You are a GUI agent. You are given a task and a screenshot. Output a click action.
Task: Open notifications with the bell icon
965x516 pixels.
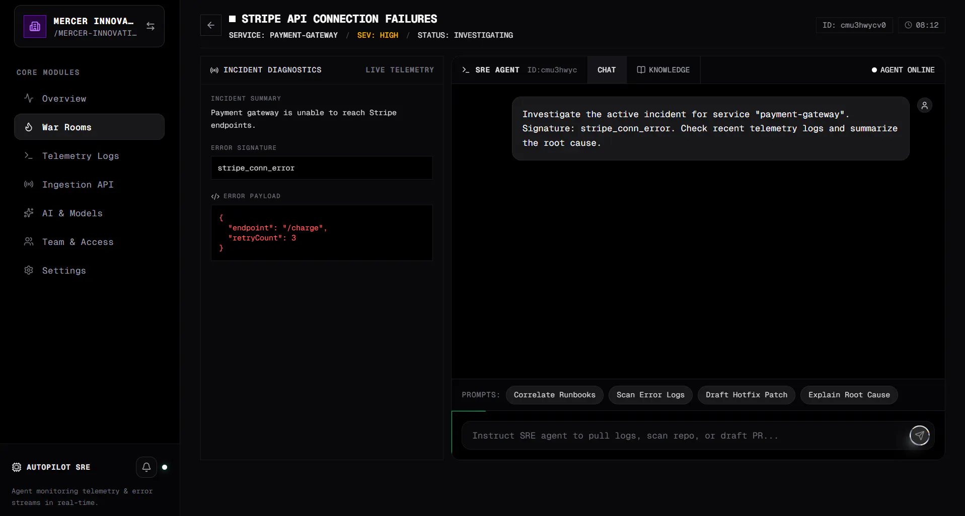click(x=146, y=467)
